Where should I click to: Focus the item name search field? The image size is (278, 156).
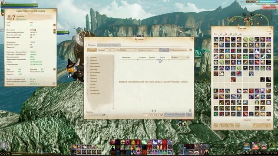(x=148, y=50)
